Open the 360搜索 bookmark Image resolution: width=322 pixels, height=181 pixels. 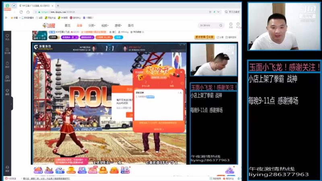pos(63,18)
